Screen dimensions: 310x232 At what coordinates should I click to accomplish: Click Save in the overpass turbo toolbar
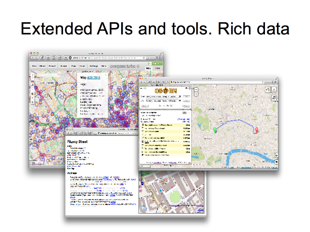click(x=74, y=66)
